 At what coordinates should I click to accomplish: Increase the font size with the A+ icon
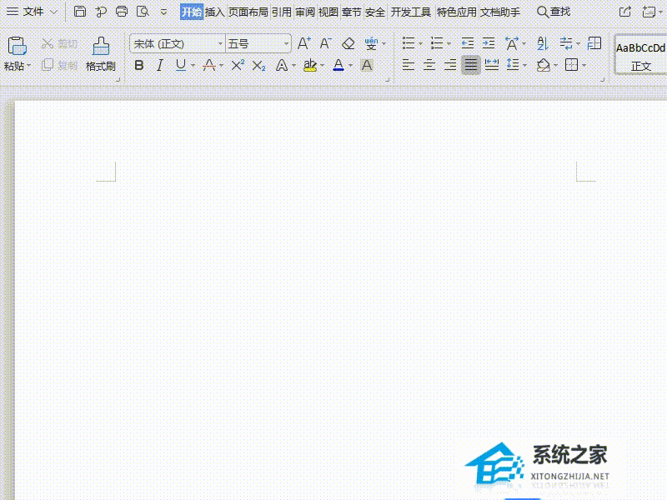tap(304, 42)
